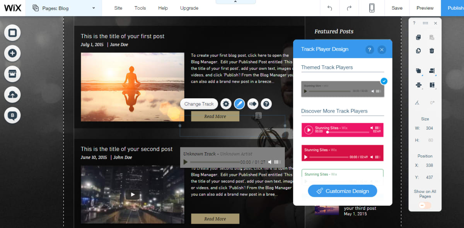Image resolution: width=464 pixels, height=228 pixels.
Task: Select pink round-play track player design
Action: pos(343,130)
